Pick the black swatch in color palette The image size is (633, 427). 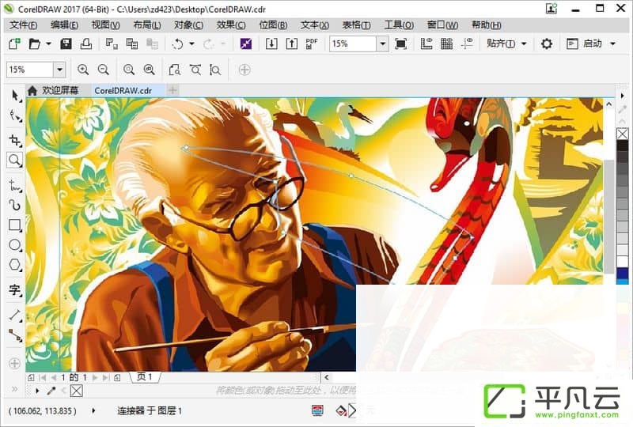(622, 145)
